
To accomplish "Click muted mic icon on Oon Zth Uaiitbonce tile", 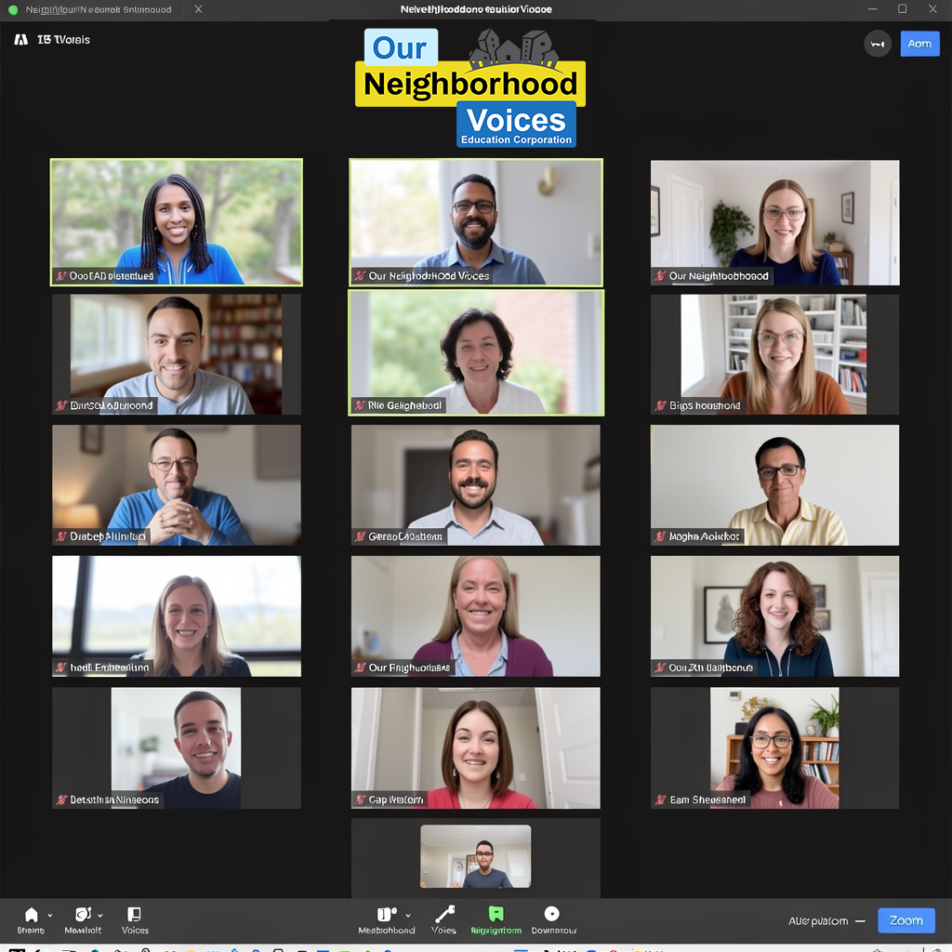I will point(660,668).
